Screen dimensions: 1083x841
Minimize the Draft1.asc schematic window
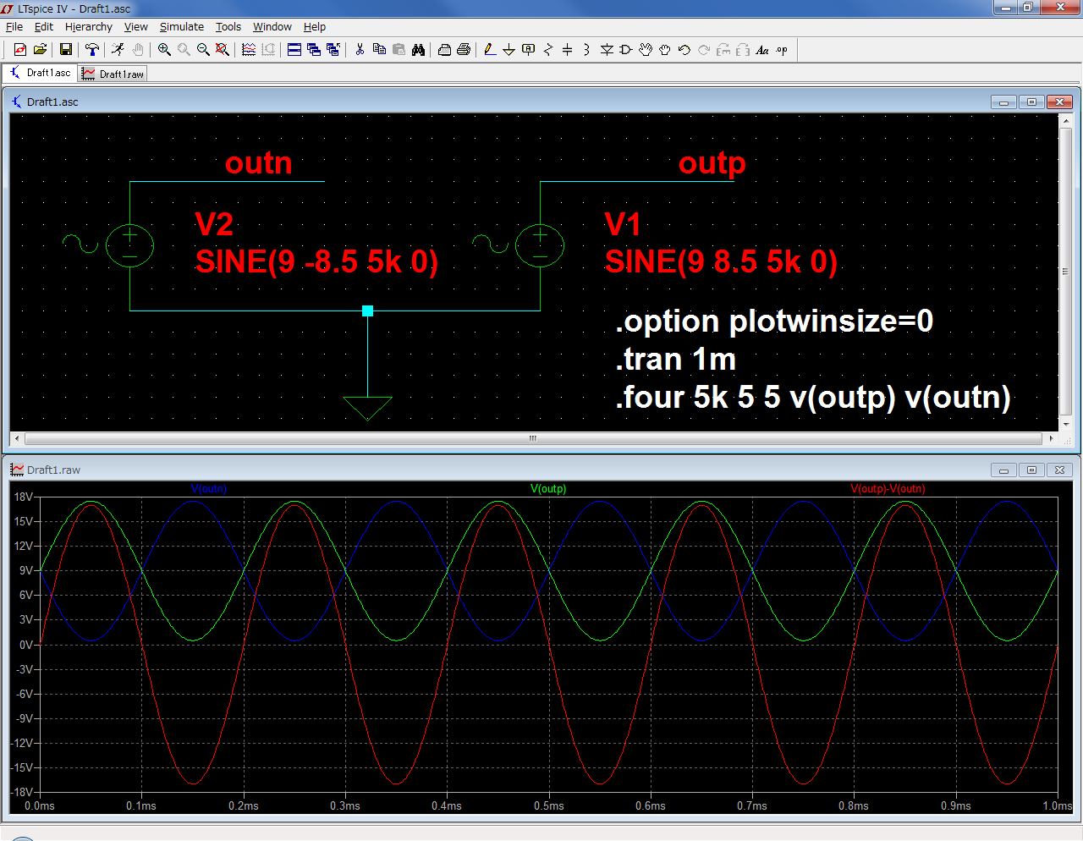[x=1003, y=102]
